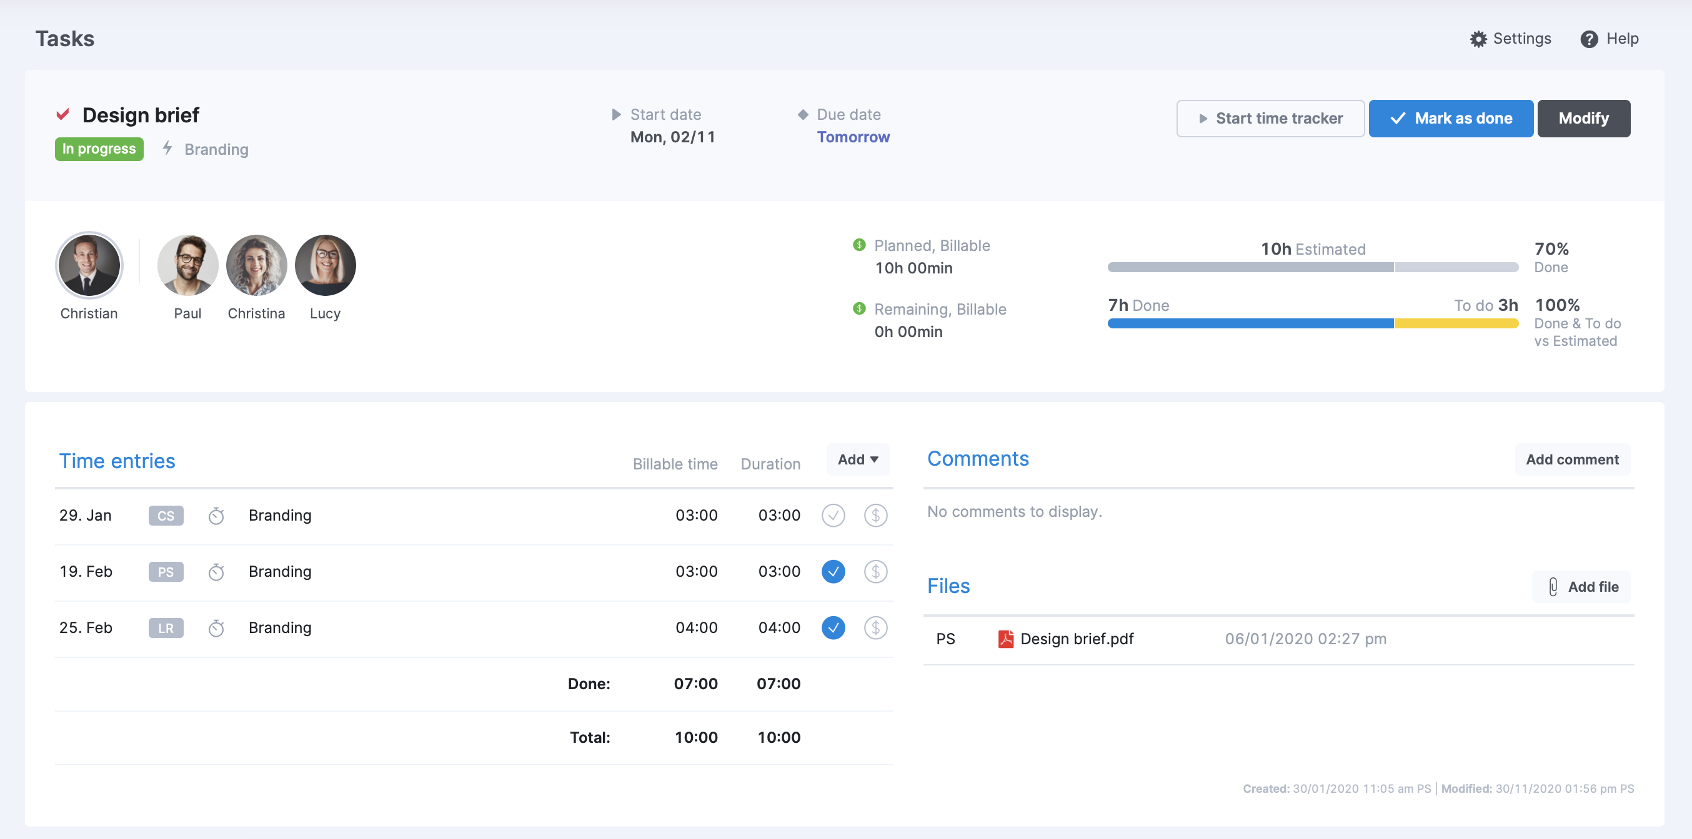Toggle billable dollar icon on 29. Jan entry
This screenshot has width=1692, height=839.
pos(875,516)
